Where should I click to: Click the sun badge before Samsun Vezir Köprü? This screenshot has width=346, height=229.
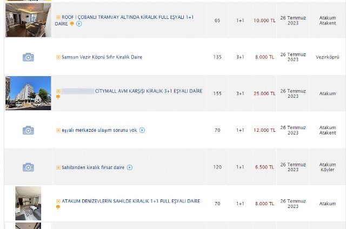click(58, 57)
